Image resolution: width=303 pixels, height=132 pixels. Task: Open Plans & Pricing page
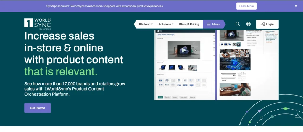(x=189, y=24)
